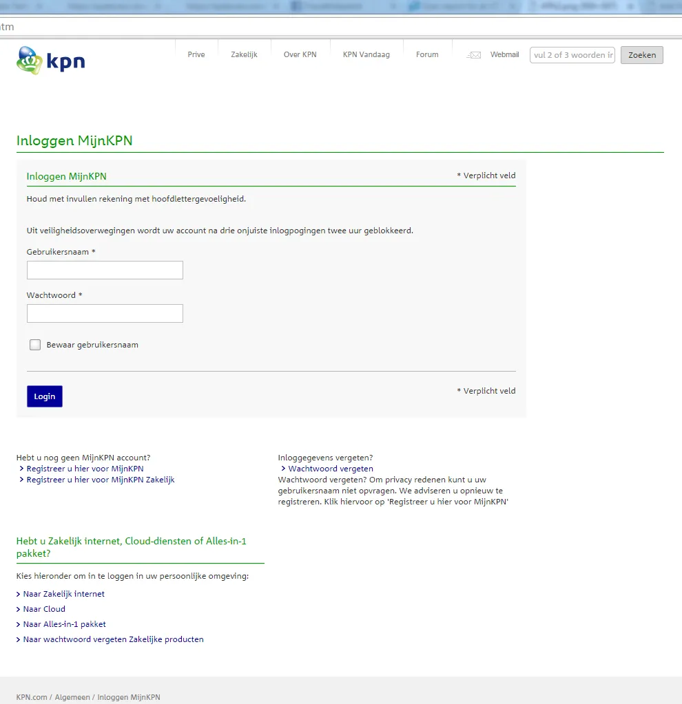Click the Bewaar gebruikersnaam label
The width and height of the screenshot is (682, 704).
tap(92, 345)
